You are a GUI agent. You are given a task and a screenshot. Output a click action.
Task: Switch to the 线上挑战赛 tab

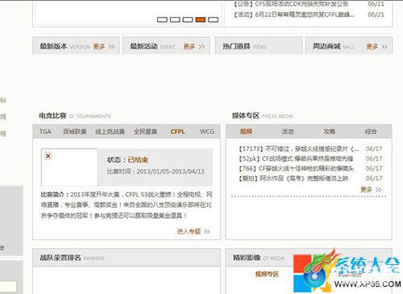(x=110, y=132)
